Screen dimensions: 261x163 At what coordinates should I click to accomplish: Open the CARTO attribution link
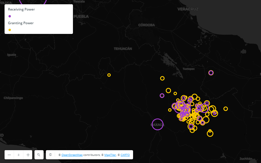pyautogui.click(x=125, y=155)
